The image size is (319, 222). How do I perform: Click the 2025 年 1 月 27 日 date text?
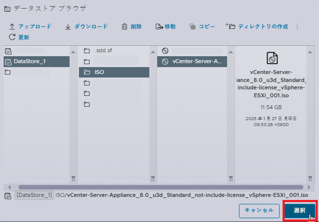pyautogui.click(x=271, y=119)
